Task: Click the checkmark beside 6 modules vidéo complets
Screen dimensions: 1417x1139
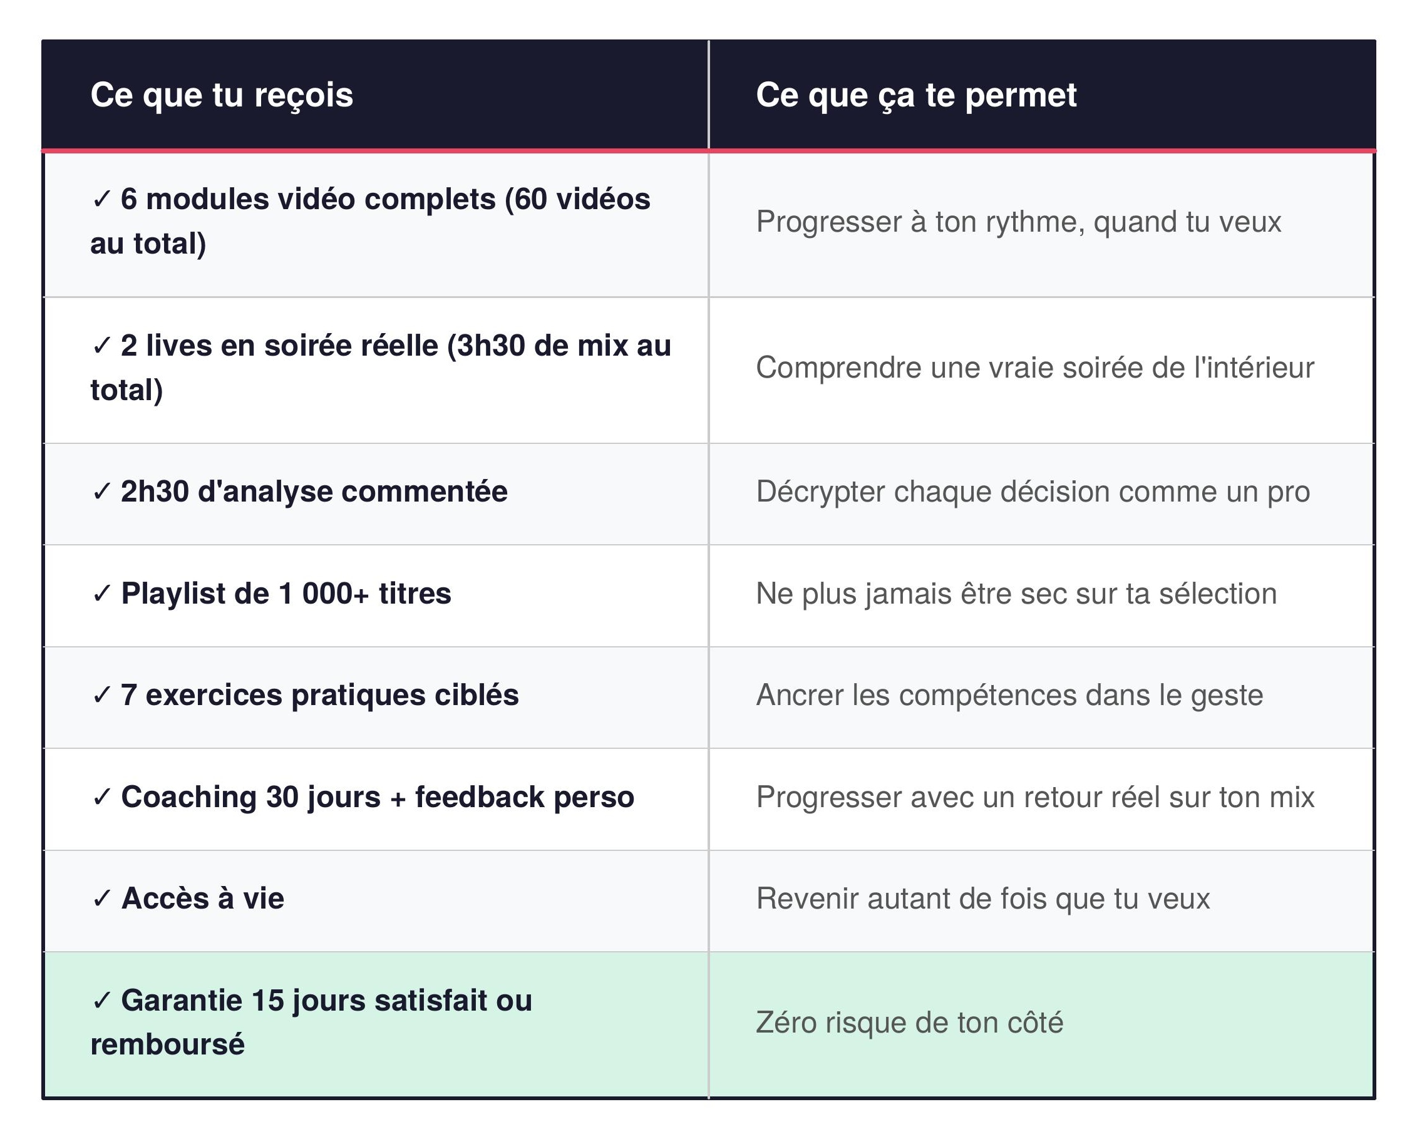Action: click(x=102, y=199)
